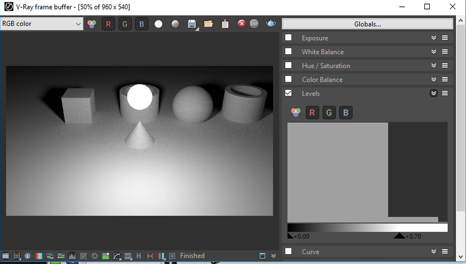Open the Exposure options hamburger menu
This screenshot has width=466, height=264.
pyautogui.click(x=445, y=38)
